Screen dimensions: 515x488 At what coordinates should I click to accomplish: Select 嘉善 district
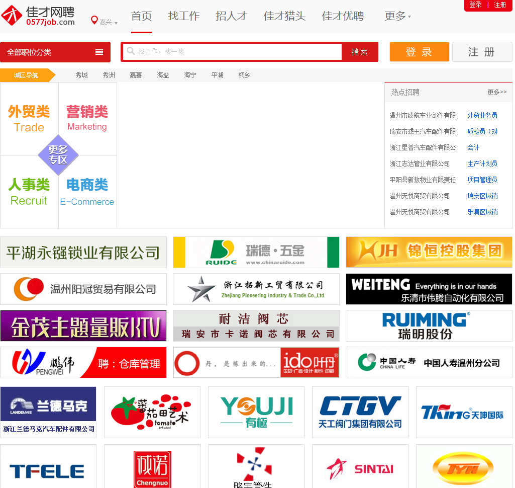tap(136, 75)
